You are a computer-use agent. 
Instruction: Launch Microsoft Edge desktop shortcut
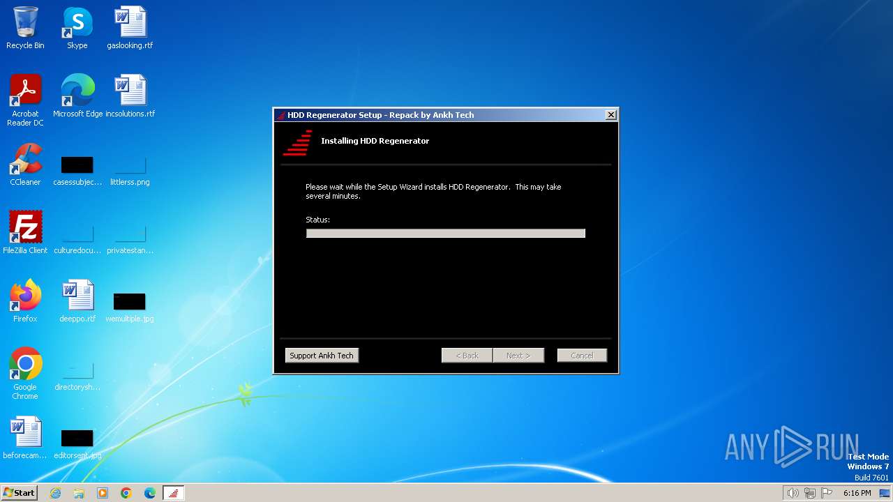[x=77, y=96]
